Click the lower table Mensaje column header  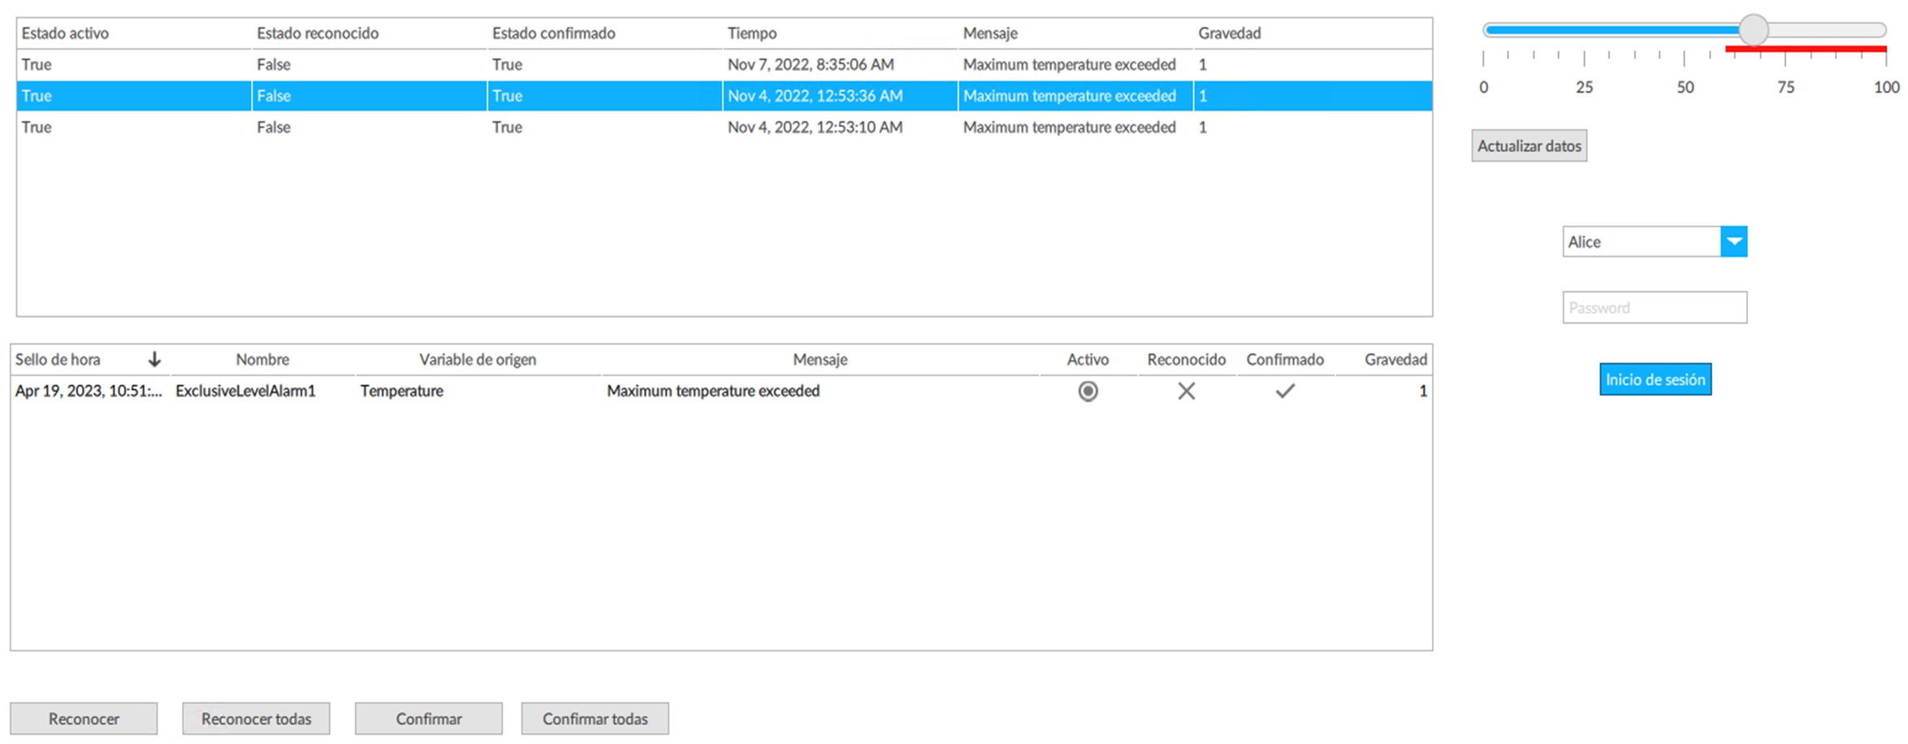820,359
